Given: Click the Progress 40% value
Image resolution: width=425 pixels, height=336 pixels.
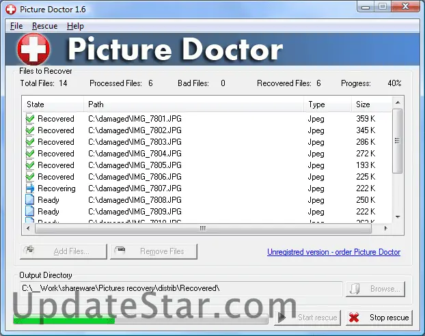Looking at the screenshot, I should (x=394, y=83).
